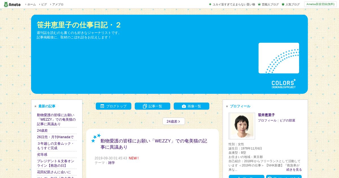Open blog title 笹井恵里子の仕事日記・２
Image resolution: width=339 pixels, height=178 pixels.
coord(79,25)
